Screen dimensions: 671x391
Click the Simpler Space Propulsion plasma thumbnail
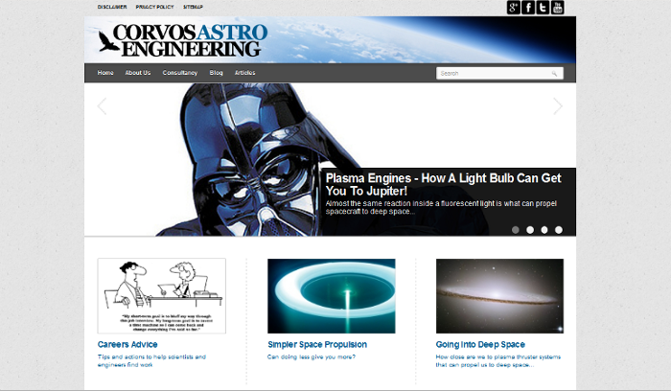coord(332,296)
